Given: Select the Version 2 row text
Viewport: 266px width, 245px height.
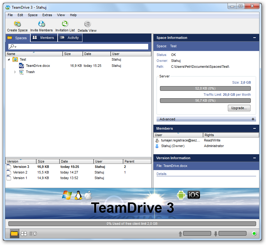Looking at the screenshot, I should 20,172.
